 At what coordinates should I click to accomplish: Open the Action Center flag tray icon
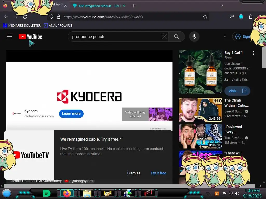[x=224, y=193]
